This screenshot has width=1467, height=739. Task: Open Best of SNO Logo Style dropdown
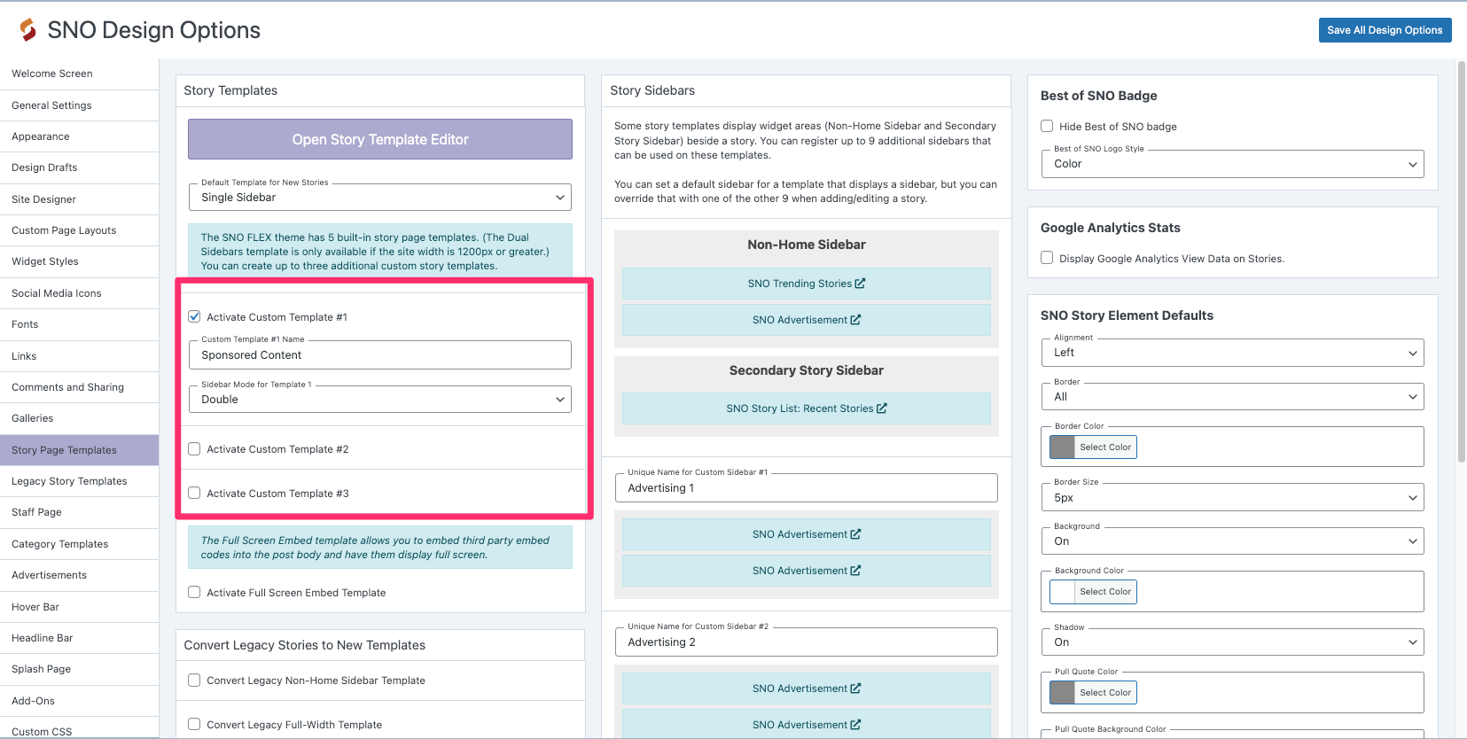click(1233, 164)
